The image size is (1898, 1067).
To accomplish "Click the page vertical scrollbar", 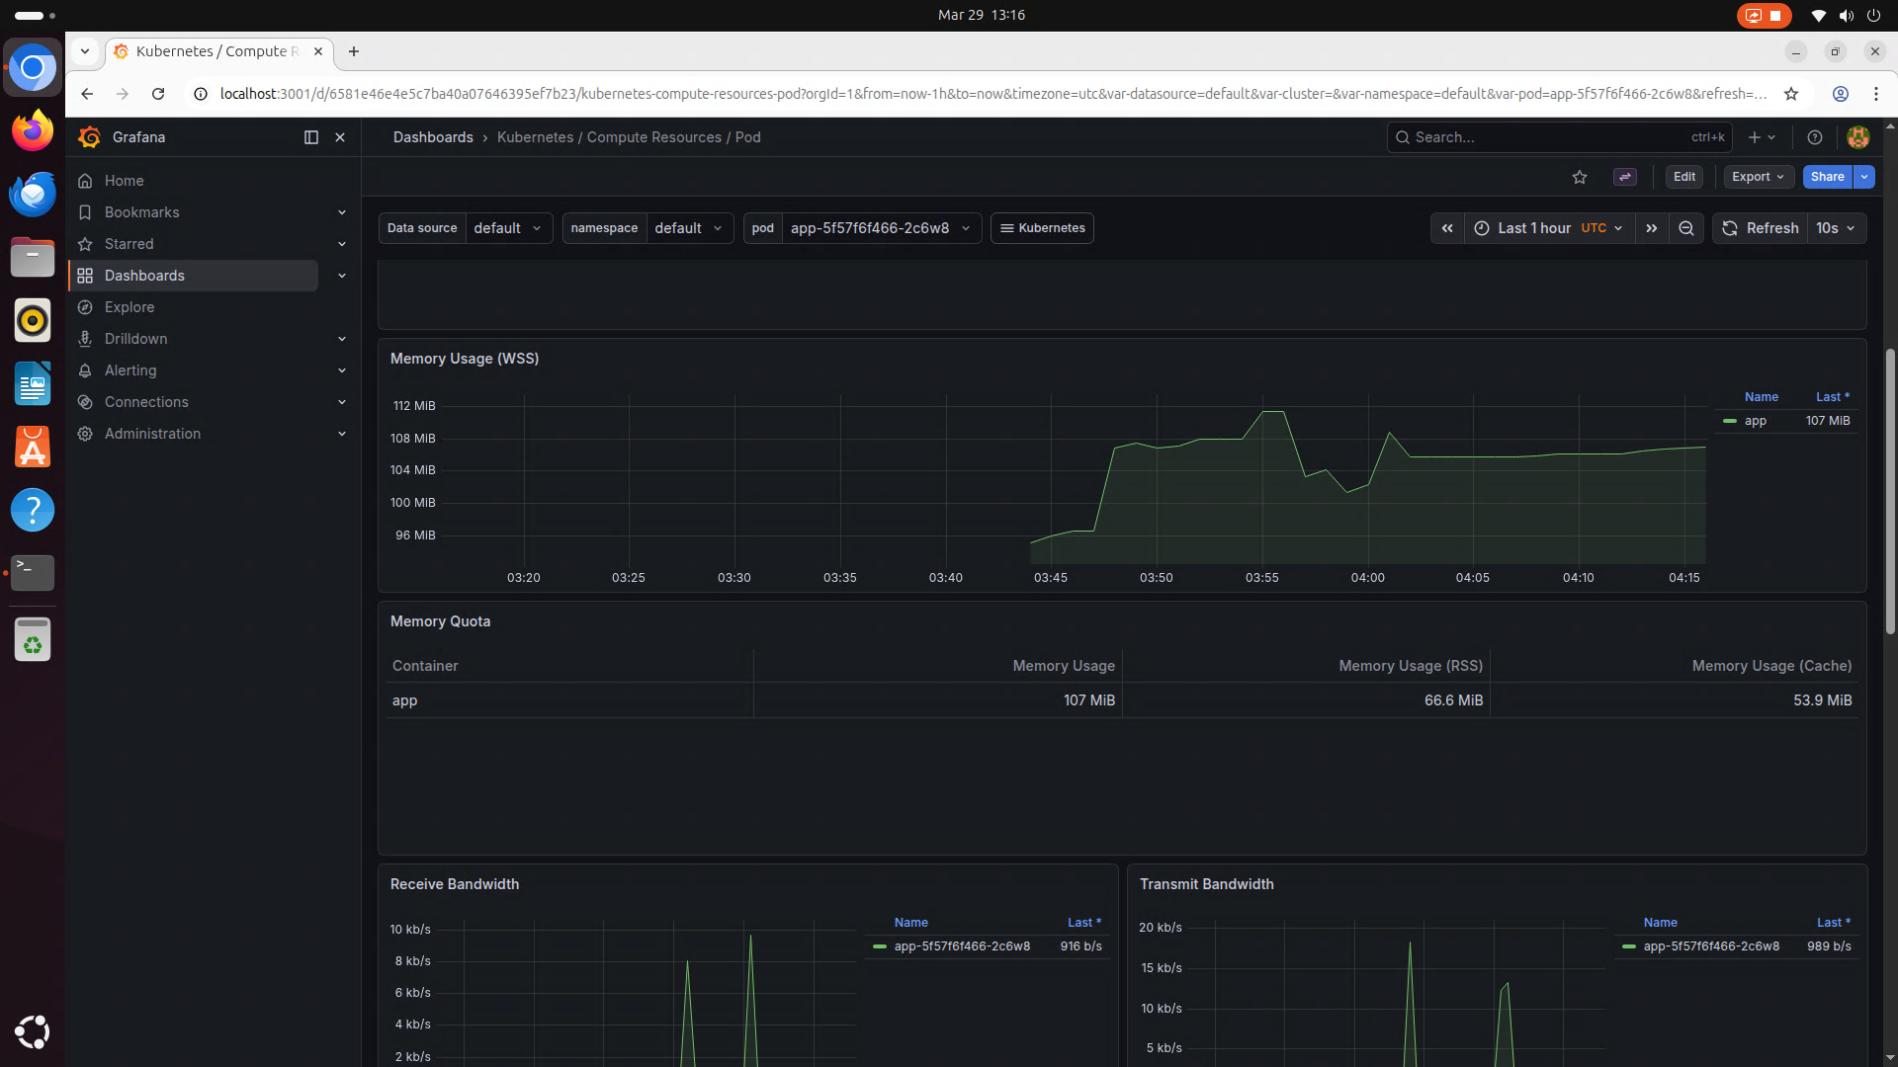I will [1890, 491].
